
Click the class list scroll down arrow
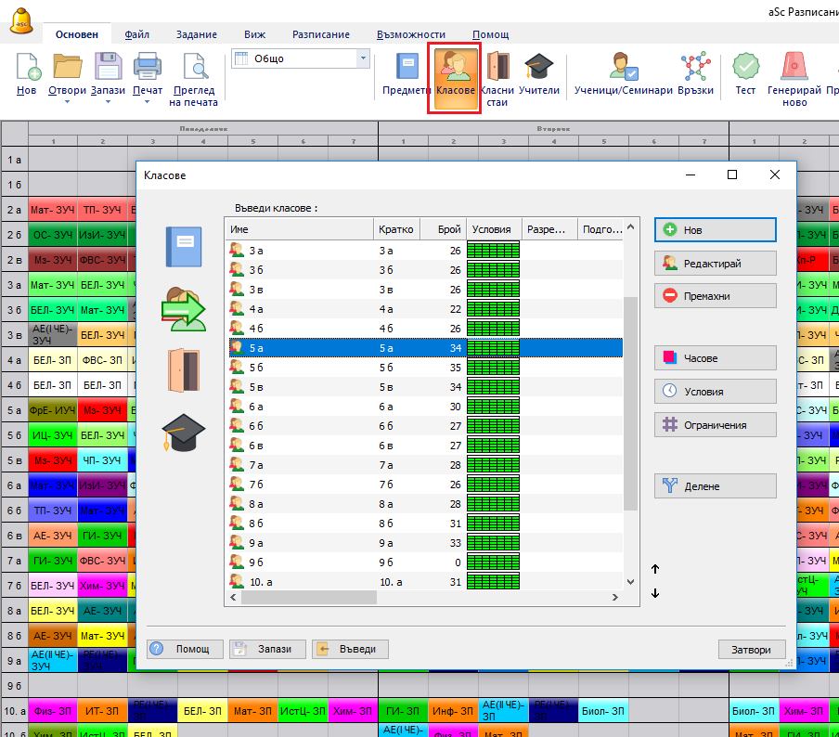tap(631, 581)
